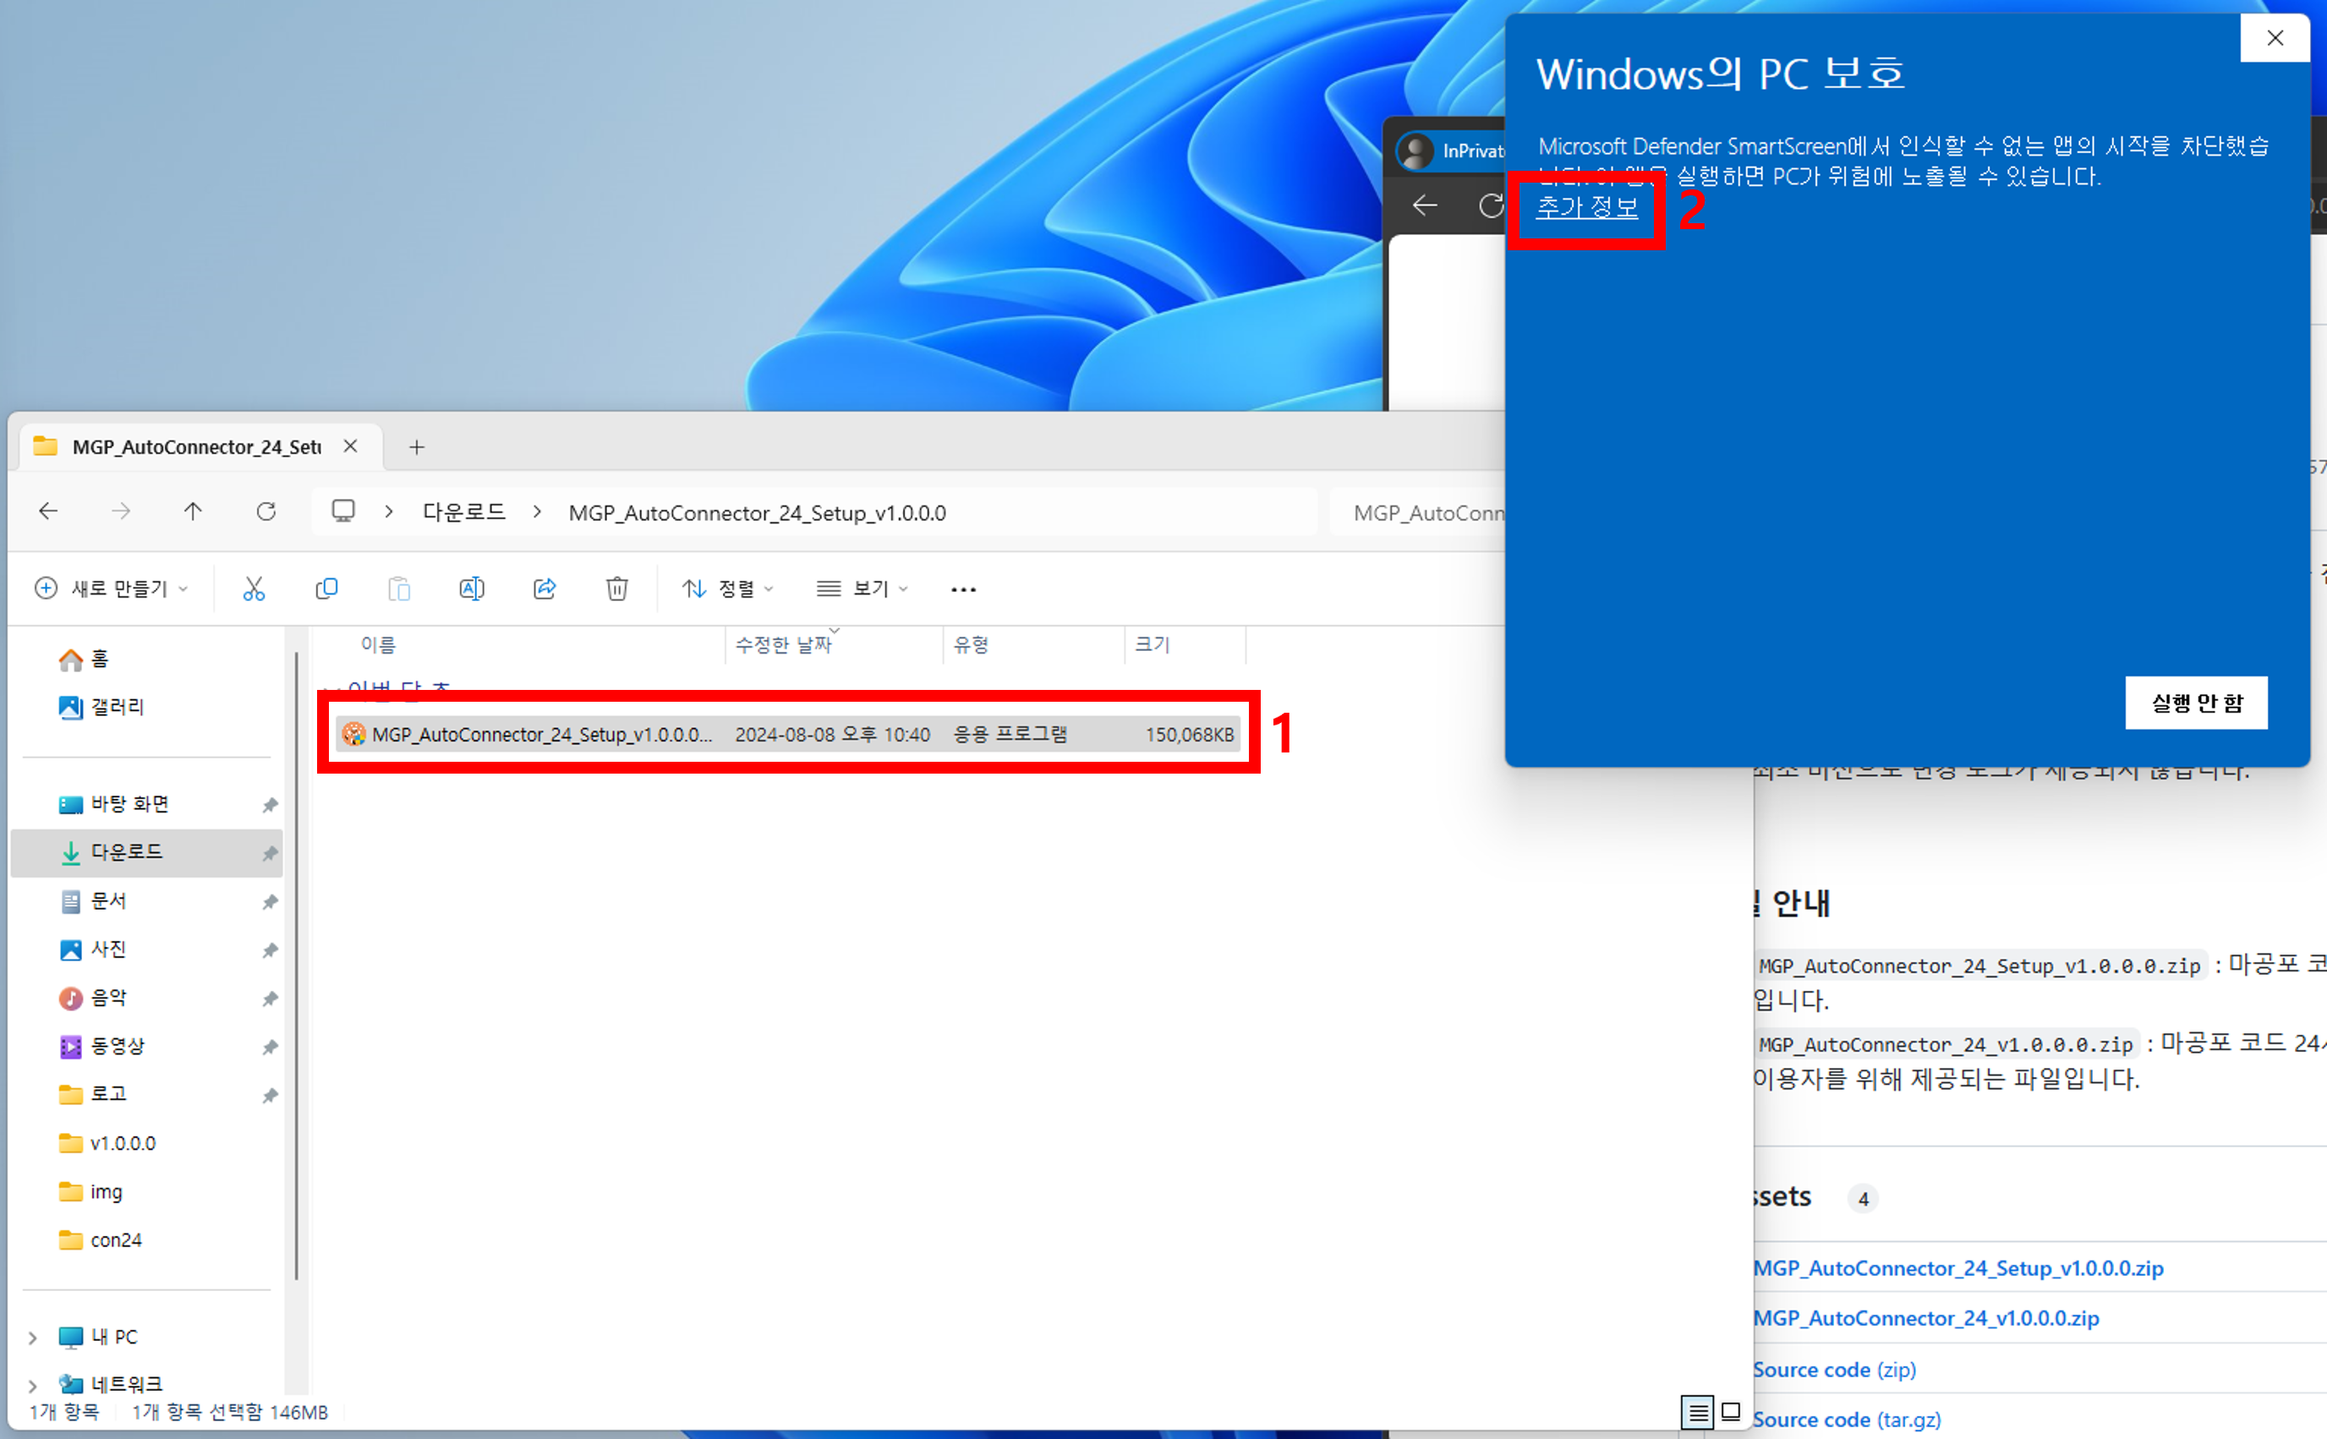Open the 보기 view dropdown
This screenshot has width=2327, height=1439.
[x=862, y=589]
